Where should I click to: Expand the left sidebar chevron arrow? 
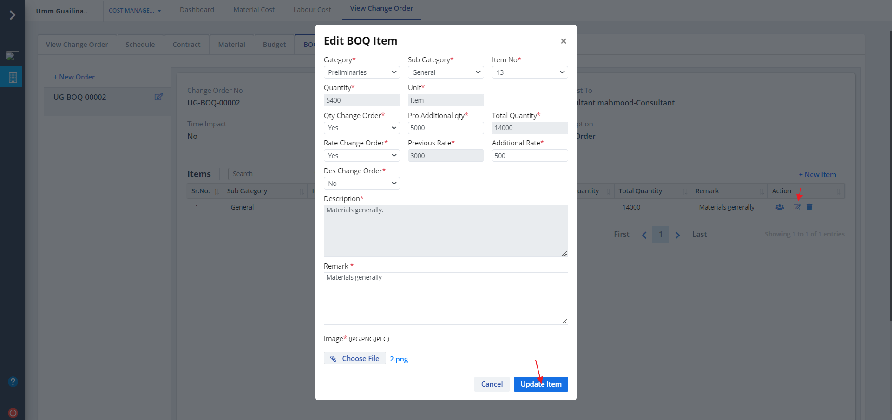[x=13, y=15]
